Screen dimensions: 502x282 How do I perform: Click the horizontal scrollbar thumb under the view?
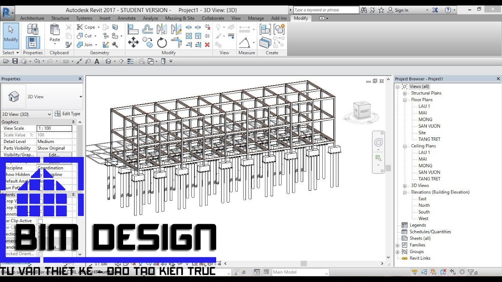click(304, 264)
